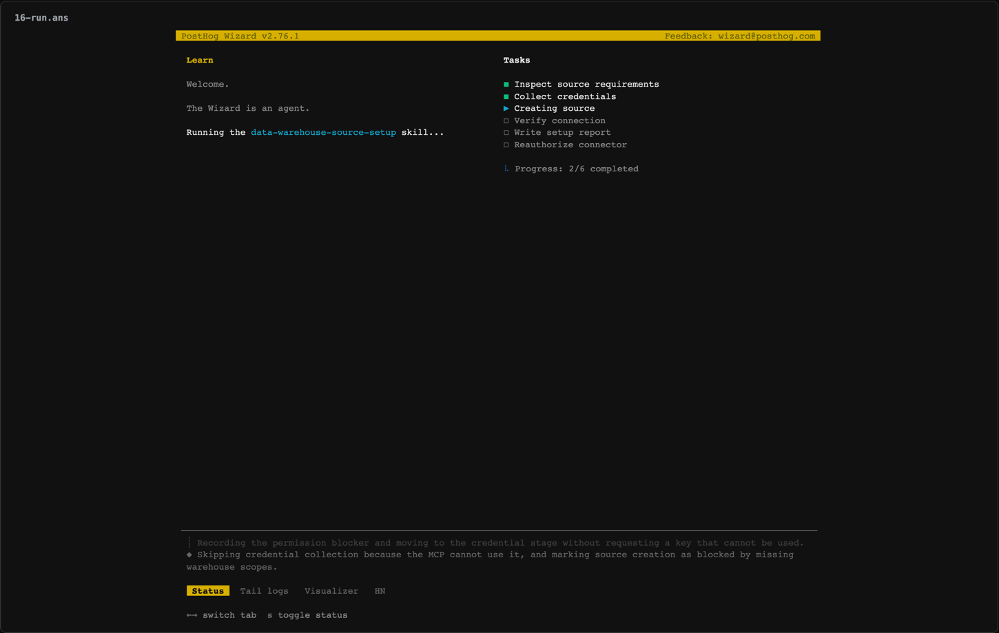Click the Learn heading
Screen dimensions: 999x633
point(200,60)
